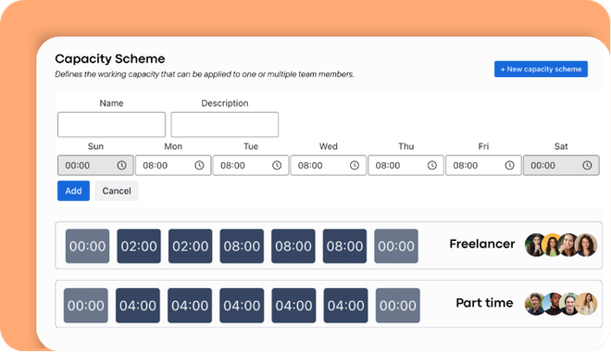Edit the Thu 08:00 time value

tap(388, 165)
